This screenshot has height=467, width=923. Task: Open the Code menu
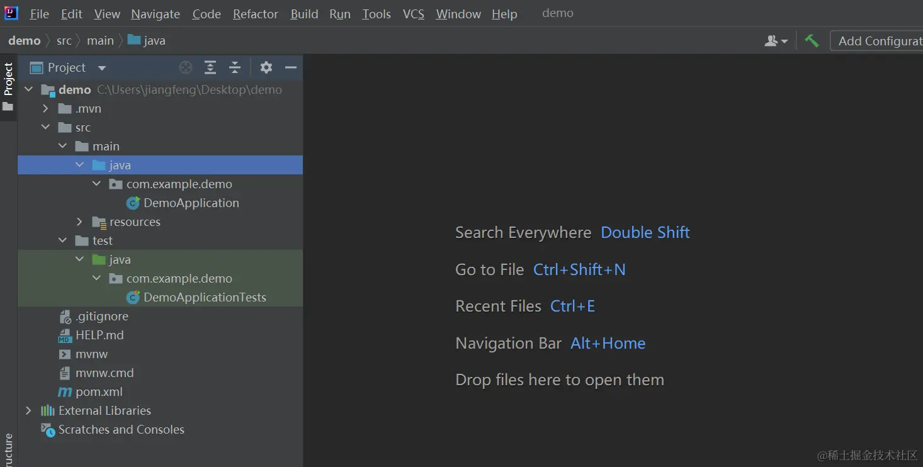coord(207,14)
